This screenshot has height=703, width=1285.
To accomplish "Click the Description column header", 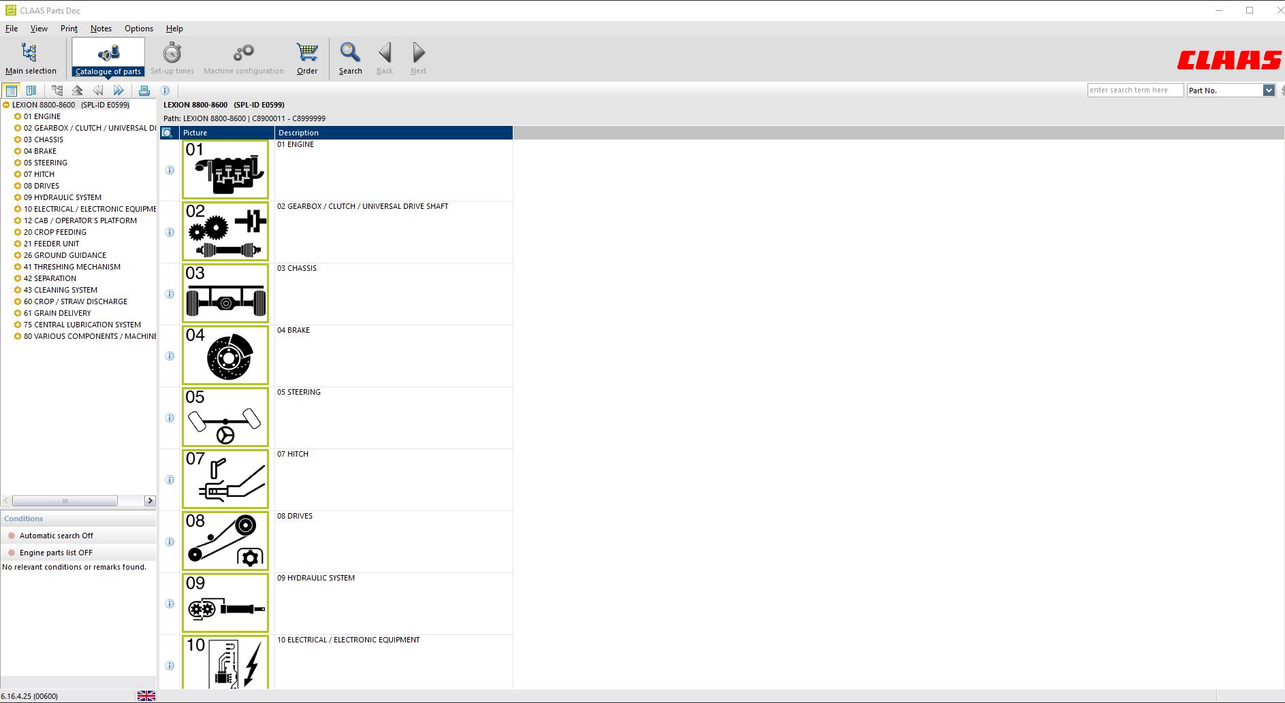I will pos(394,133).
